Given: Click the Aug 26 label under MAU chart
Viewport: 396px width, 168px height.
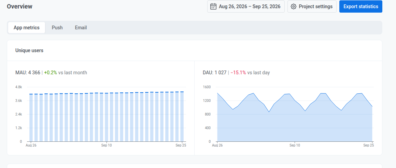Looking at the screenshot, I should point(31,145).
